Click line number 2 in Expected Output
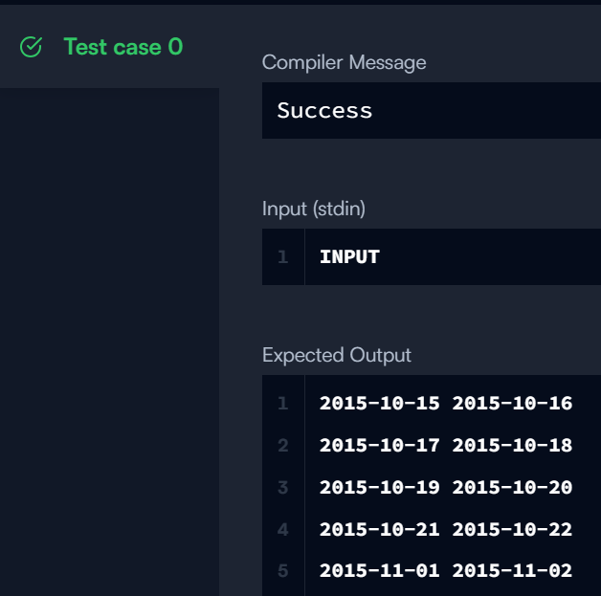Image resolution: width=601 pixels, height=596 pixels. (282, 445)
